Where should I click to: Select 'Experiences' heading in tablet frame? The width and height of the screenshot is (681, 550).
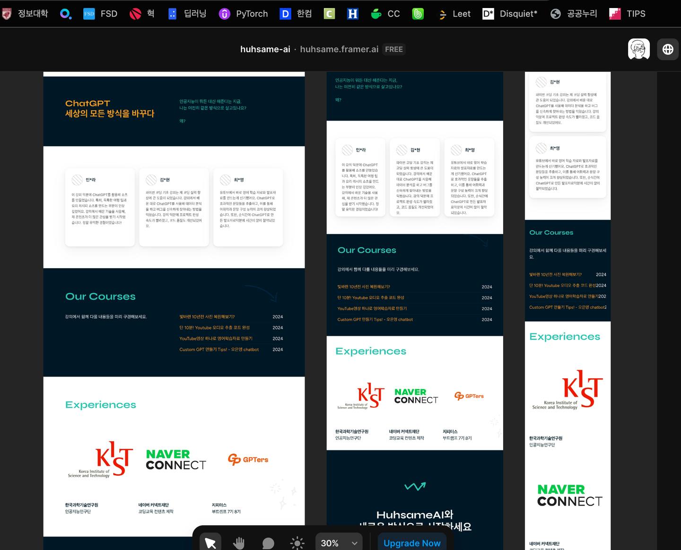pyautogui.click(x=371, y=351)
